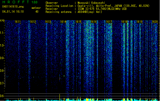Click the 1613 time marker
The width and height of the screenshot is (160, 101).
pyautogui.click(x=48, y=22)
